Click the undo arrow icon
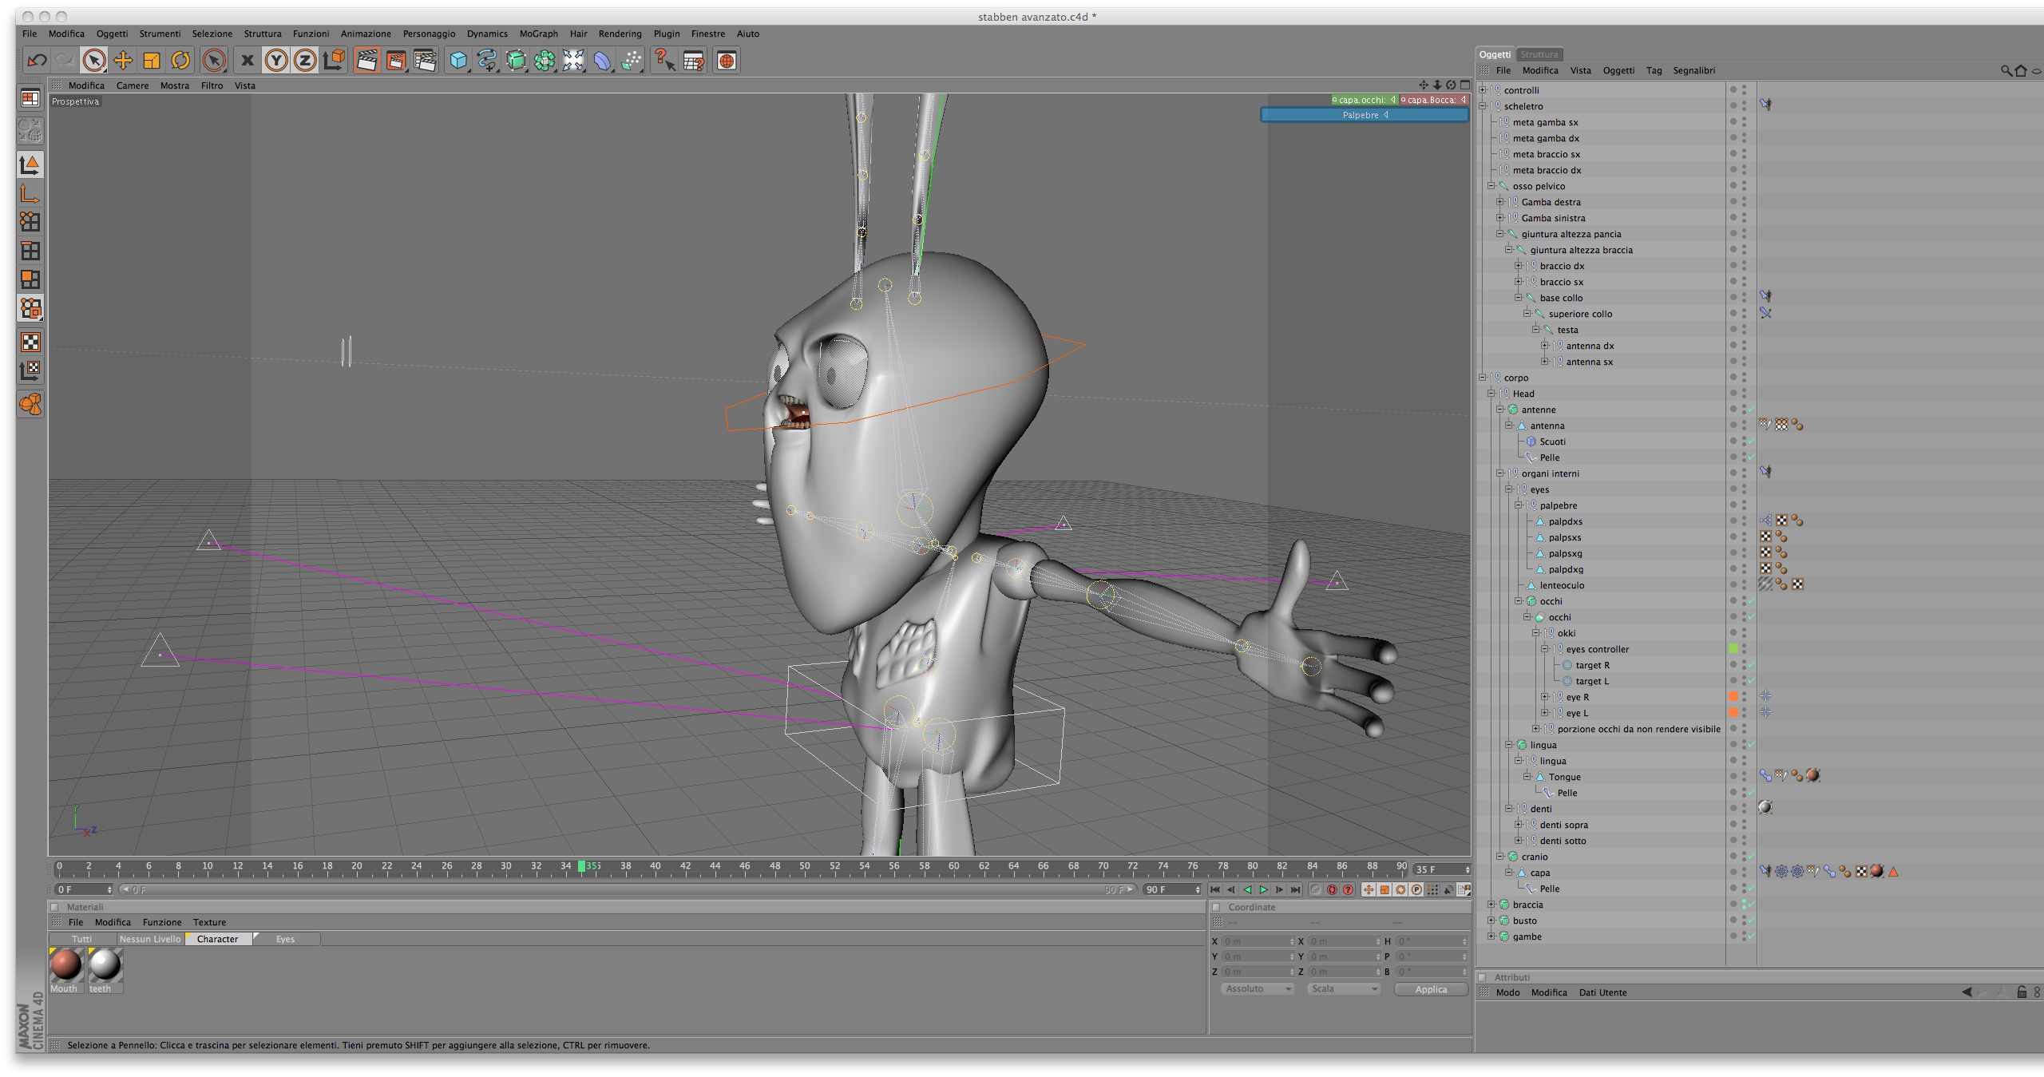 (37, 61)
